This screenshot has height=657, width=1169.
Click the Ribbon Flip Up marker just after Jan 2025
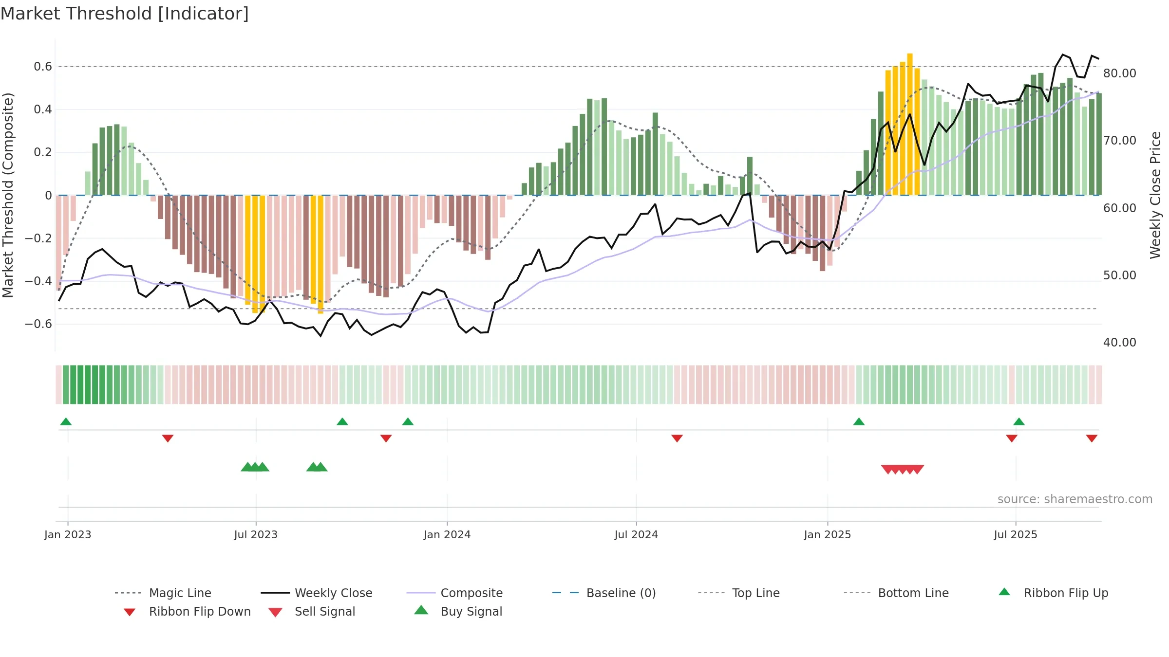(859, 421)
